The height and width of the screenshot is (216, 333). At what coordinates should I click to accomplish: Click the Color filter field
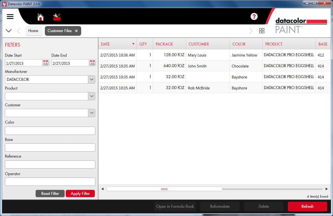point(50,131)
